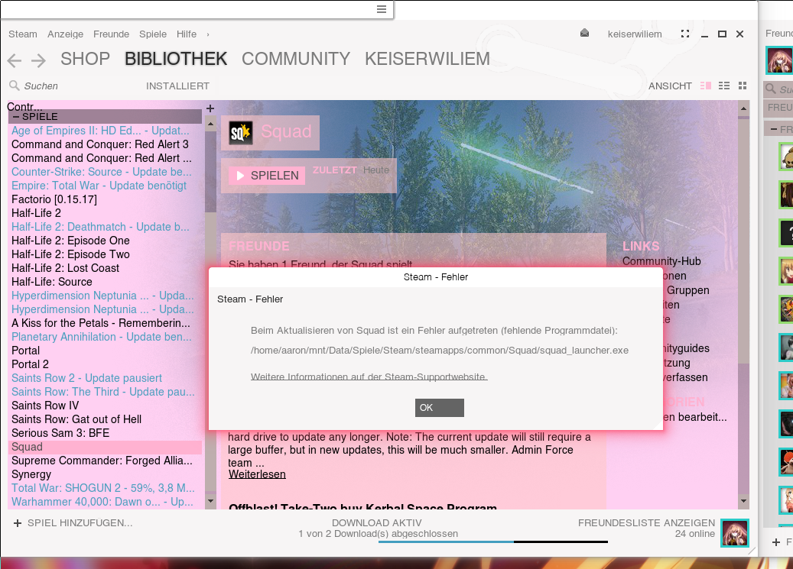The image size is (793, 569).
Task: Switch to the BIBLIOTHEK tab
Action: [x=176, y=59]
